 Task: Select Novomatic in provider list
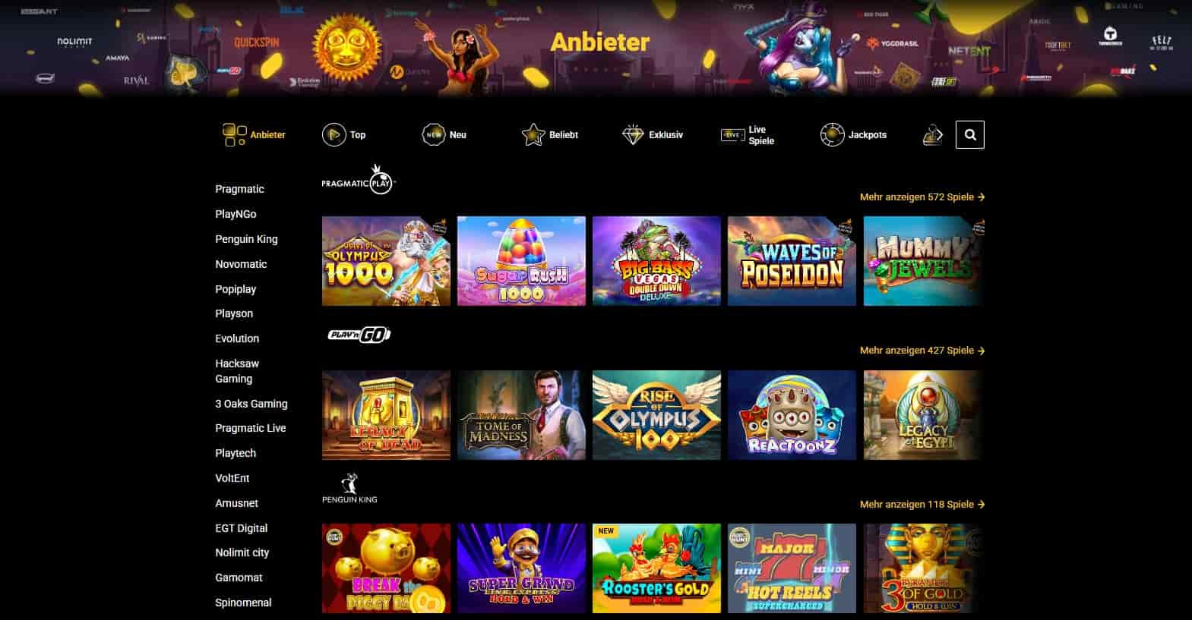pyautogui.click(x=241, y=264)
